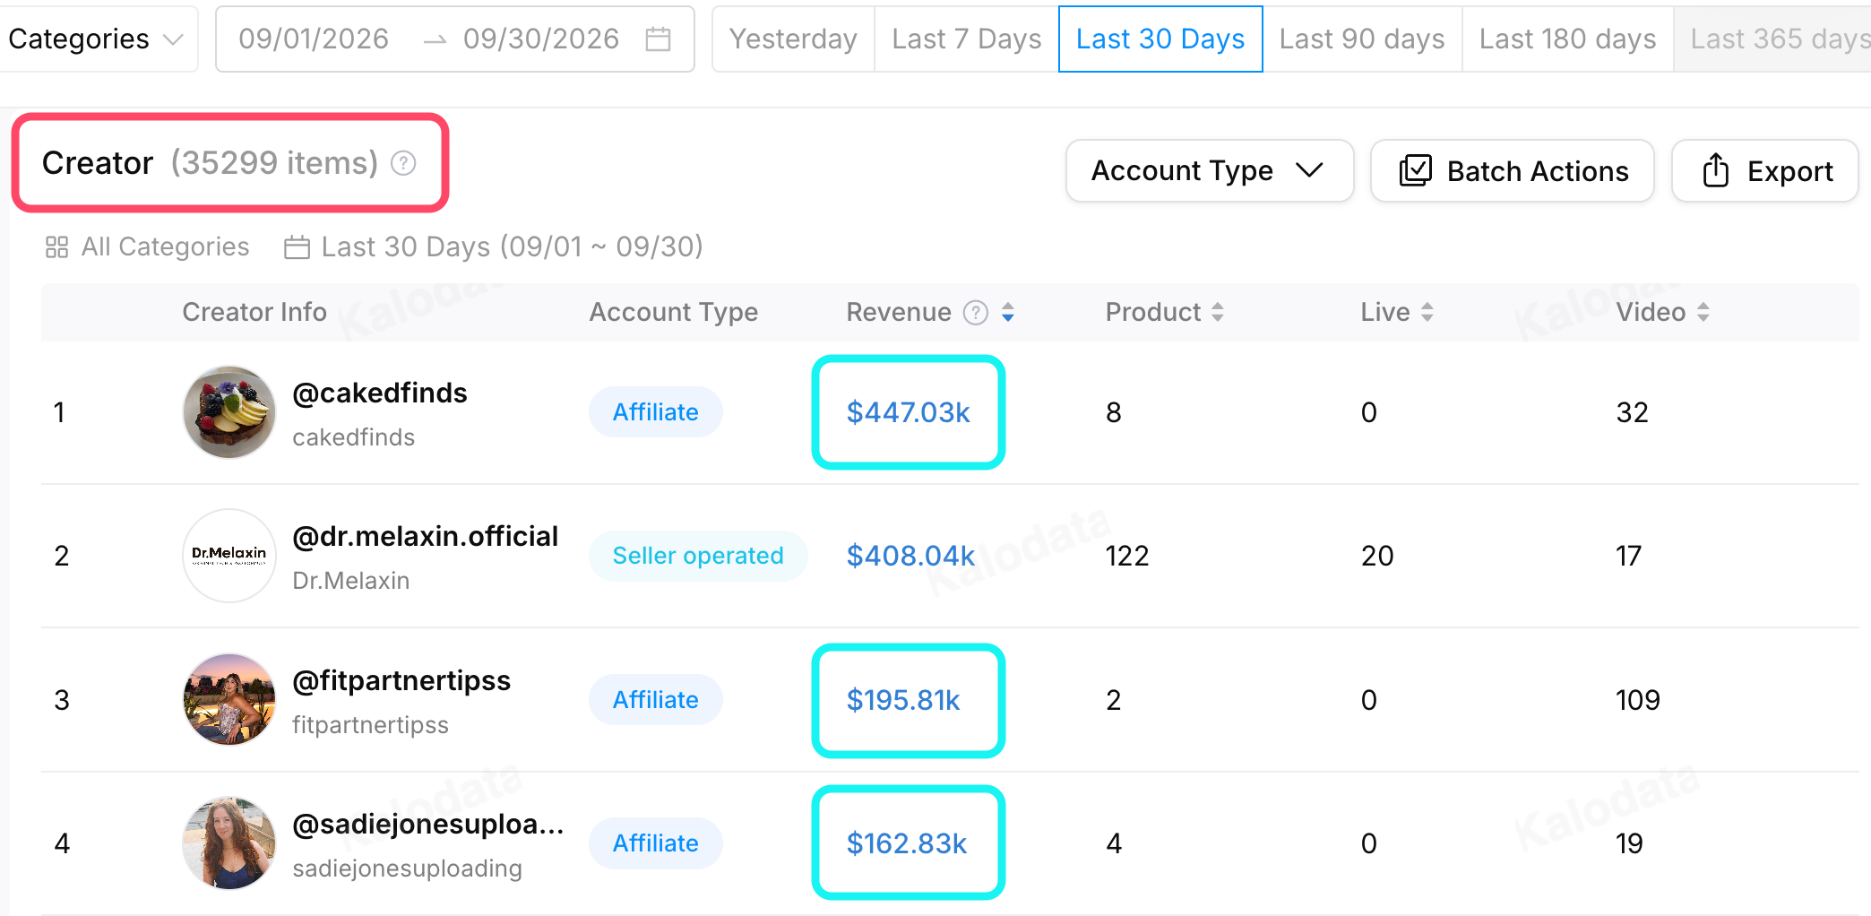The width and height of the screenshot is (1871, 916).
Task: Click the Affiliate tag for @fitpartnertipss
Action: (656, 700)
